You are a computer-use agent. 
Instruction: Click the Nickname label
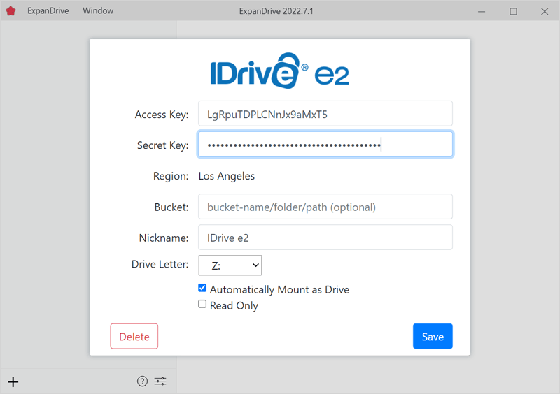pos(164,238)
